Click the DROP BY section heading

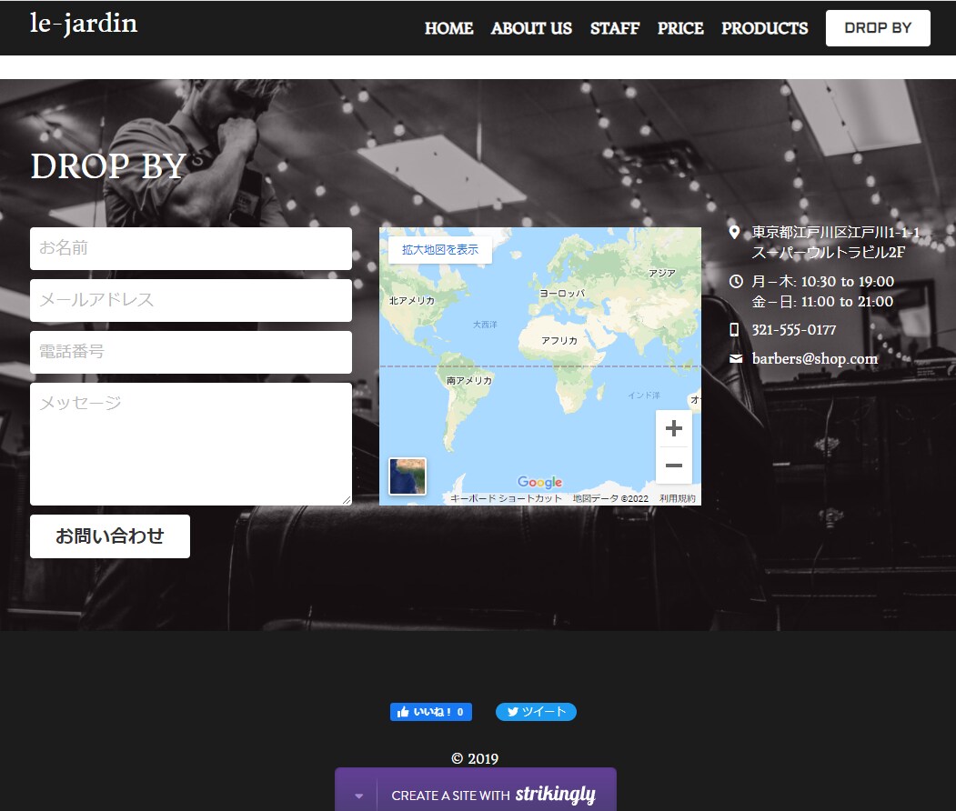[108, 165]
